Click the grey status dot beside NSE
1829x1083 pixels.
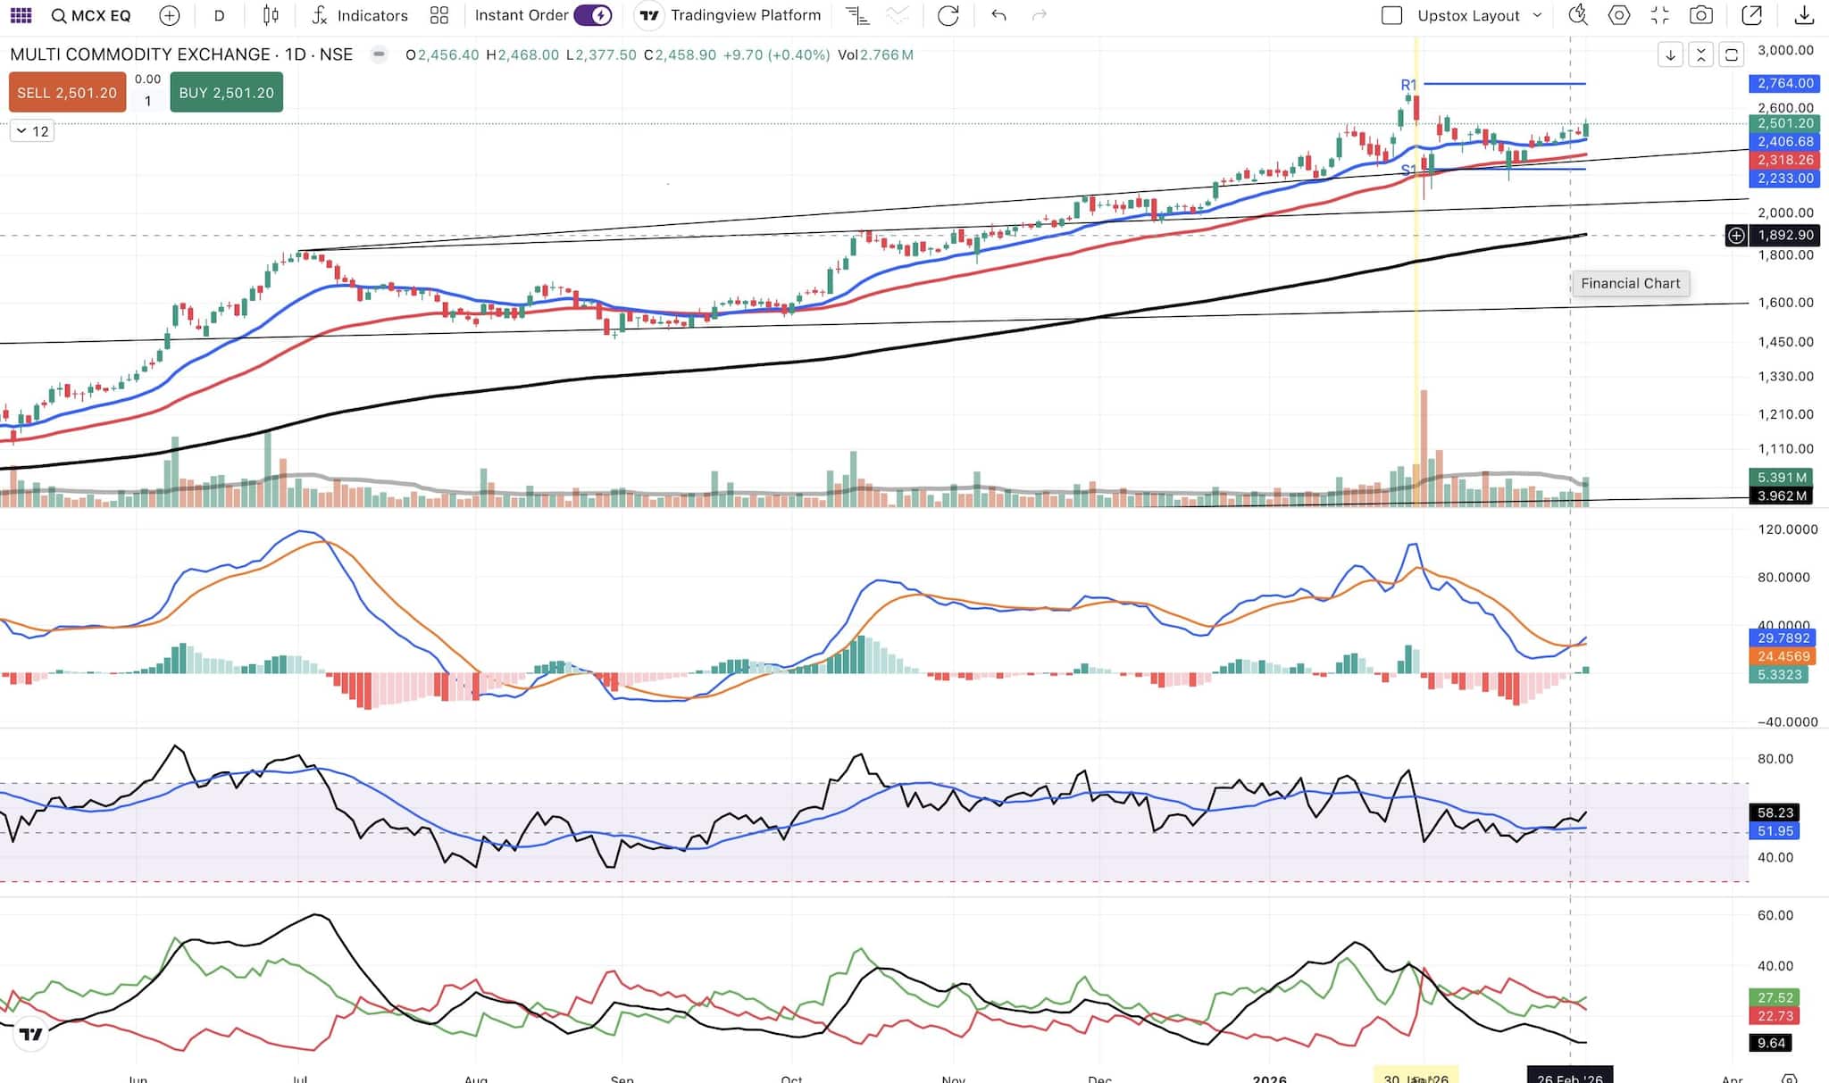(379, 54)
